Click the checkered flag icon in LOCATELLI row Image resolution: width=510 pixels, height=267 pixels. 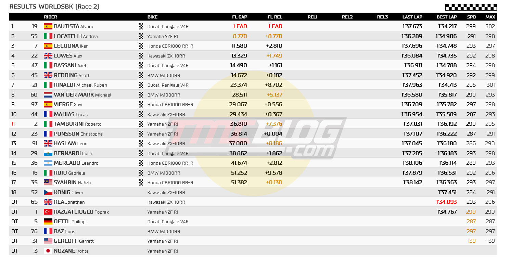(x=141, y=36)
